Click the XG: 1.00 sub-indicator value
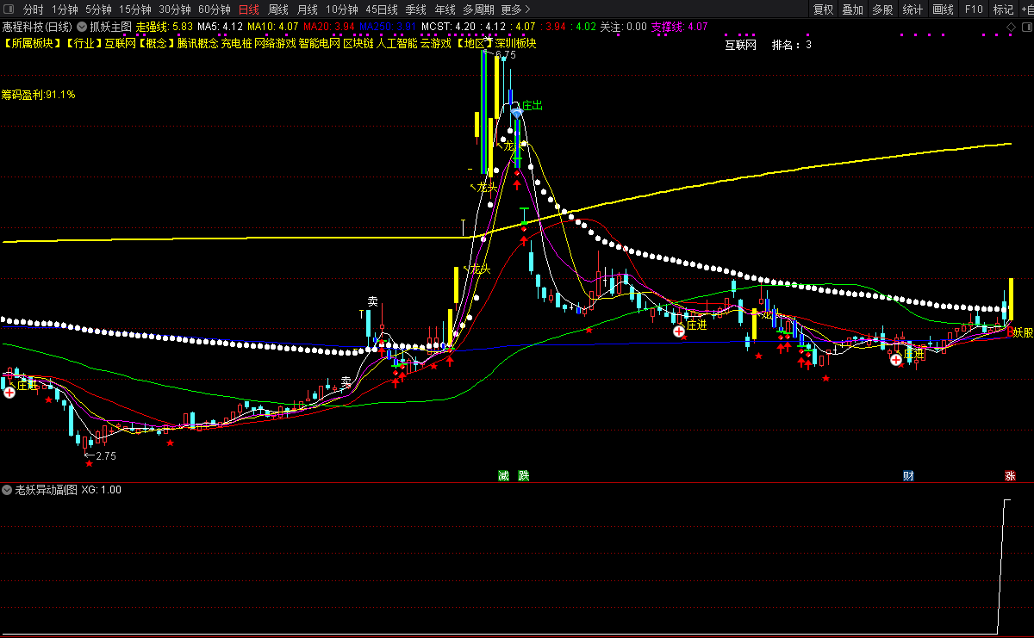1034x638 pixels. [102, 490]
